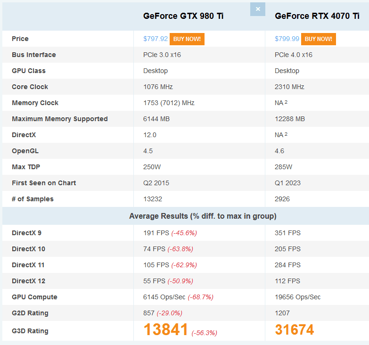The height and width of the screenshot is (345, 369).
Task: Click the 105 FPS DirectX 11 result
Action: [156, 265]
